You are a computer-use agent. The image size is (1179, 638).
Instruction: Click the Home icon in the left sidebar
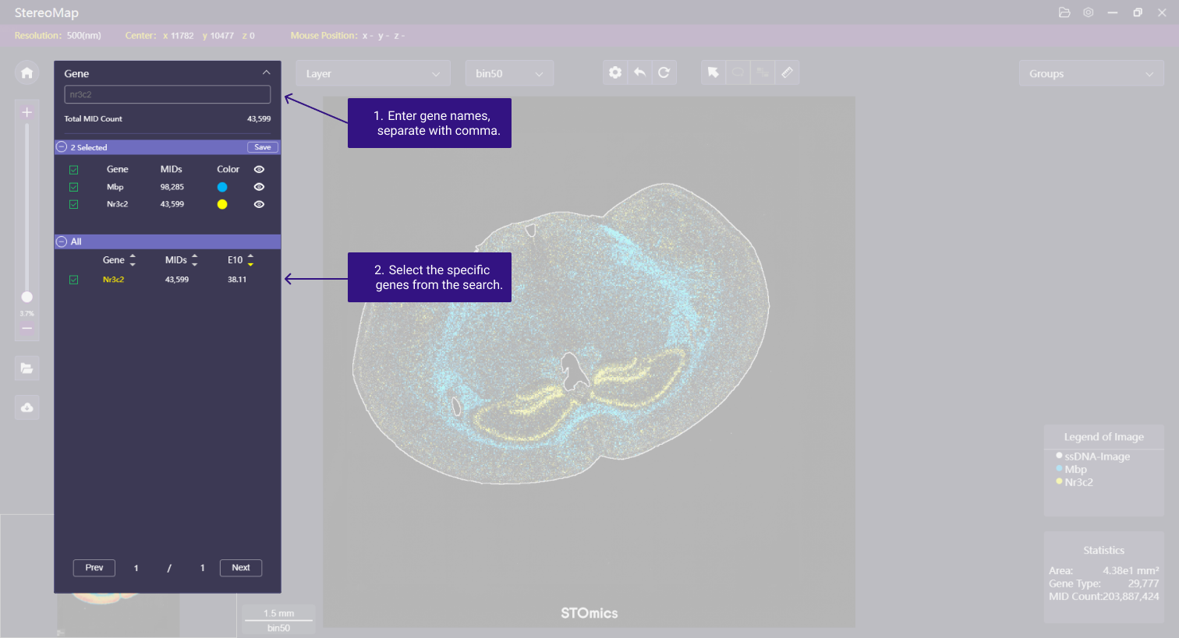pyautogui.click(x=27, y=73)
